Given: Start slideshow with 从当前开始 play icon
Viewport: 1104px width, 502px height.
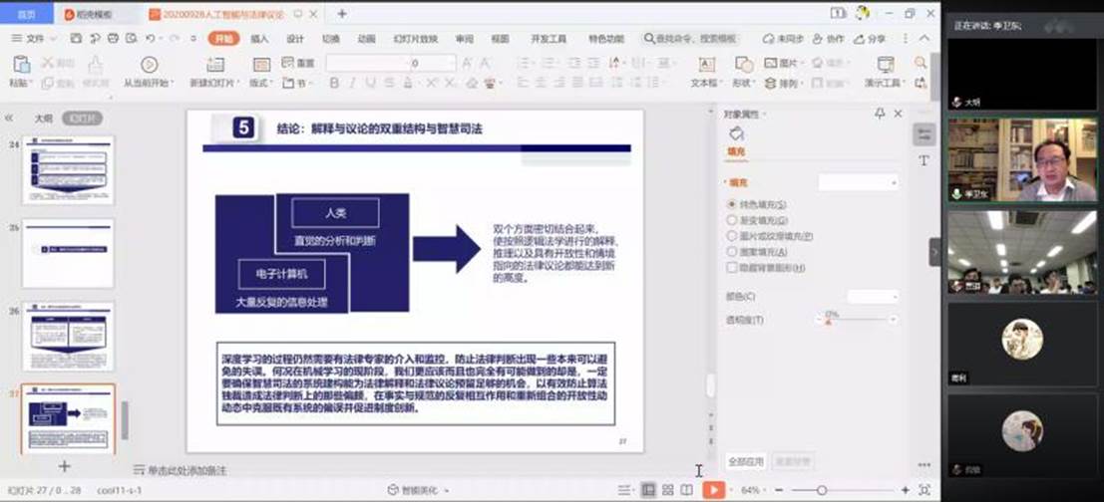Looking at the screenshot, I should (149, 66).
